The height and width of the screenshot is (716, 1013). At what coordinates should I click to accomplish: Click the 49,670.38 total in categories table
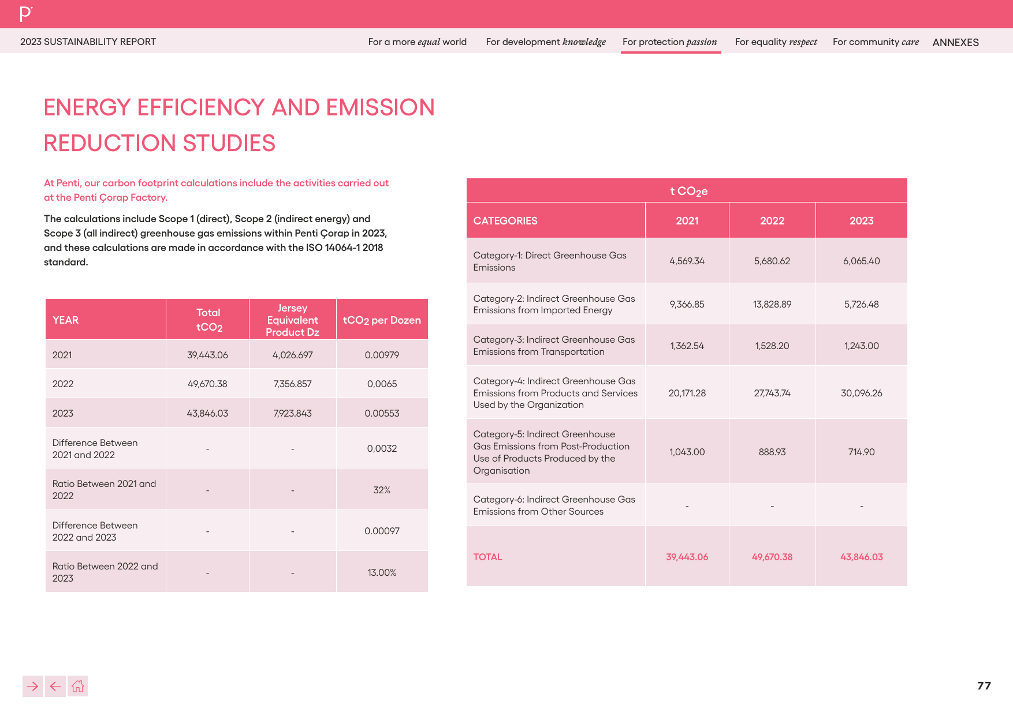772,557
